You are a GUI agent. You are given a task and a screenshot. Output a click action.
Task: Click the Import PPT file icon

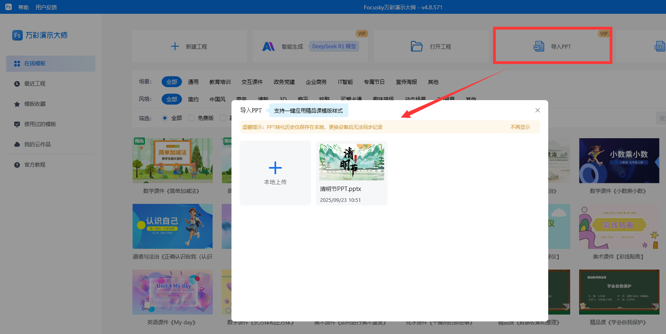pos(538,47)
